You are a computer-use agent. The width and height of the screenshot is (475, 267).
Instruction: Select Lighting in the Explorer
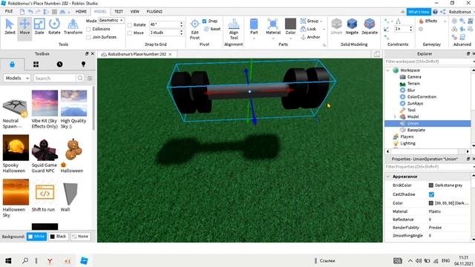coord(407,143)
